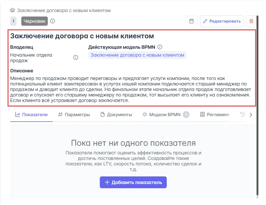The height and width of the screenshot is (205, 266).
Task: Open the Регламент tab
Action: click(x=215, y=115)
